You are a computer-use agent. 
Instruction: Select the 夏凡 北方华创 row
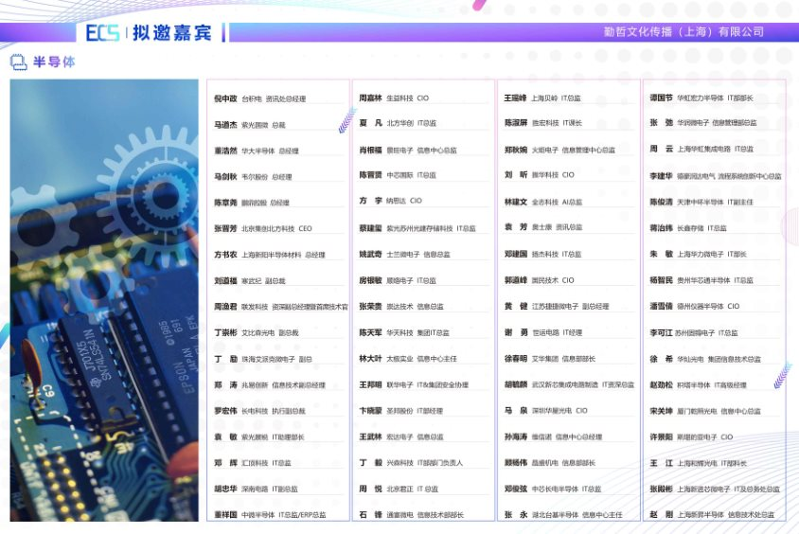398,123
